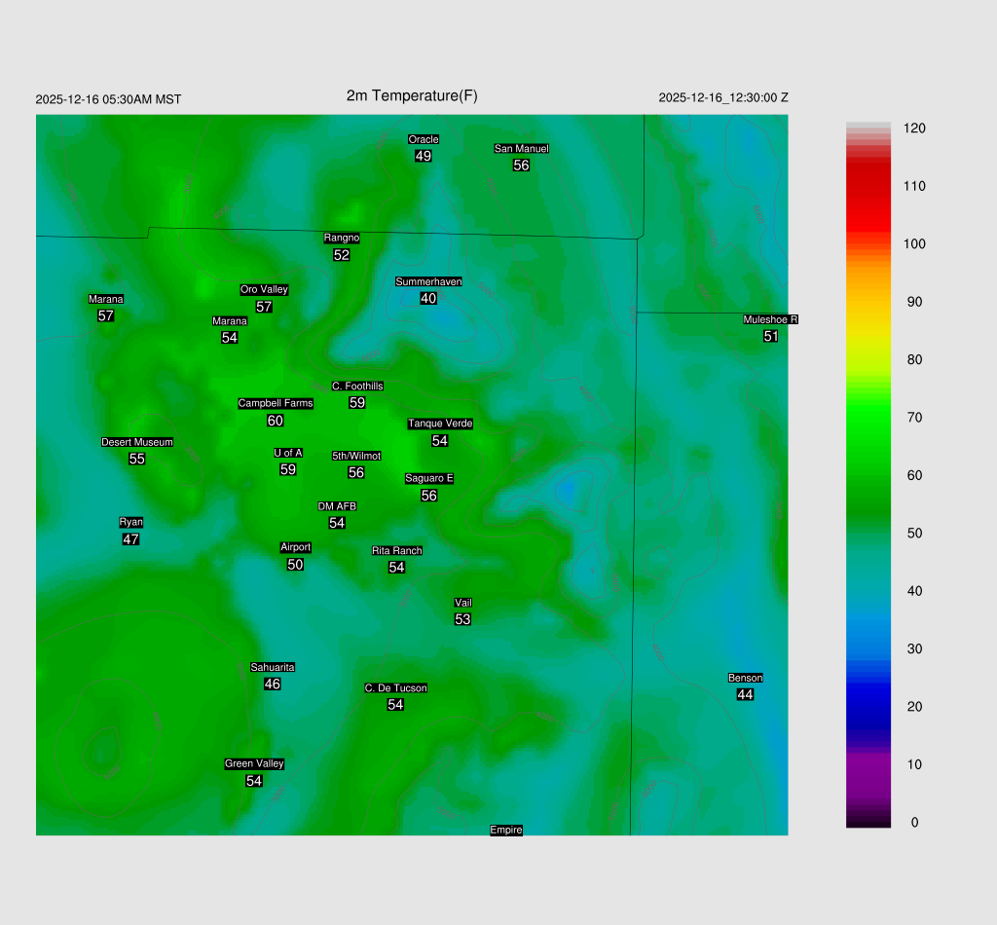Click the Ryan station reading of 47
This screenshot has height=925, width=997.
131,538
